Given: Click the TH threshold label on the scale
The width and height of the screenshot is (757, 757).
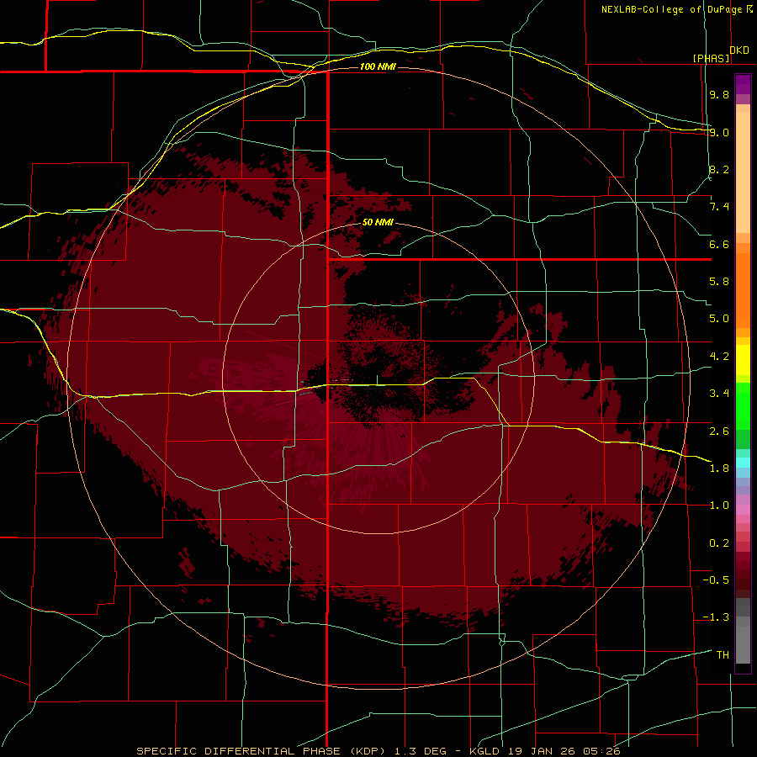Looking at the screenshot, I should [x=723, y=655].
